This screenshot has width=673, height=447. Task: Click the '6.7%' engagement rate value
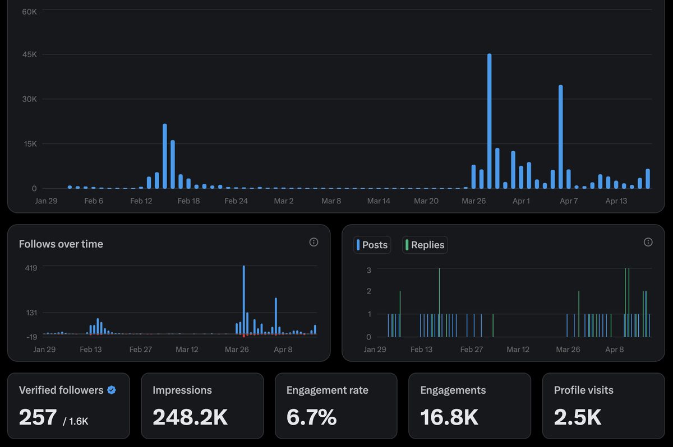[311, 417]
